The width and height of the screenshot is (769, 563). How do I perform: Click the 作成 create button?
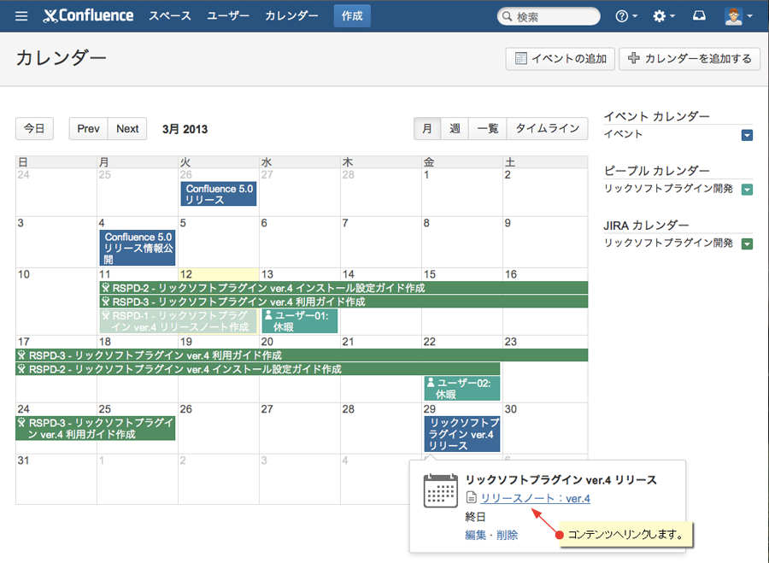point(352,16)
